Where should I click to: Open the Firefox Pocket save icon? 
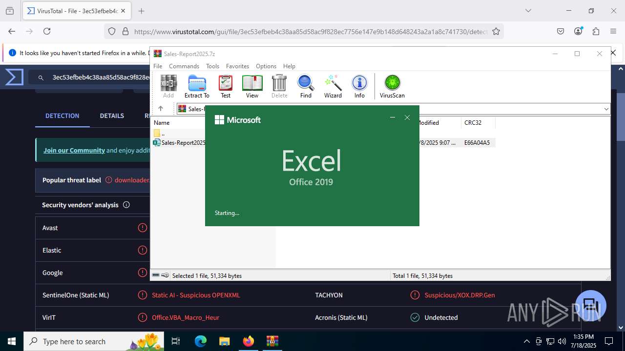pos(561,31)
